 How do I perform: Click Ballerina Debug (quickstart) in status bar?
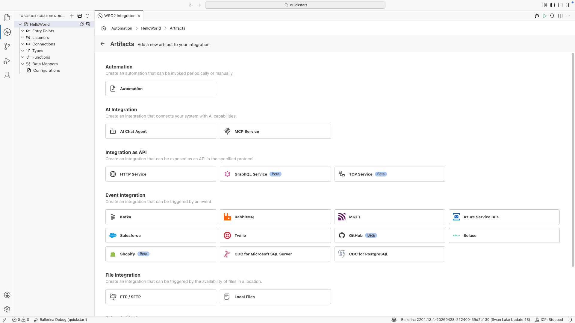tap(60, 320)
